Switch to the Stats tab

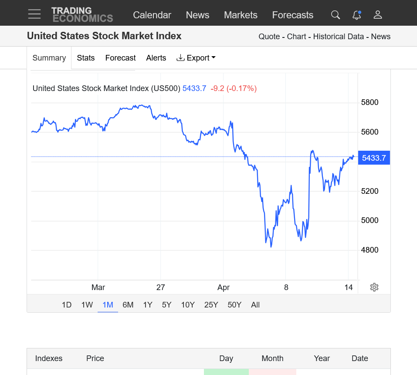(x=86, y=58)
